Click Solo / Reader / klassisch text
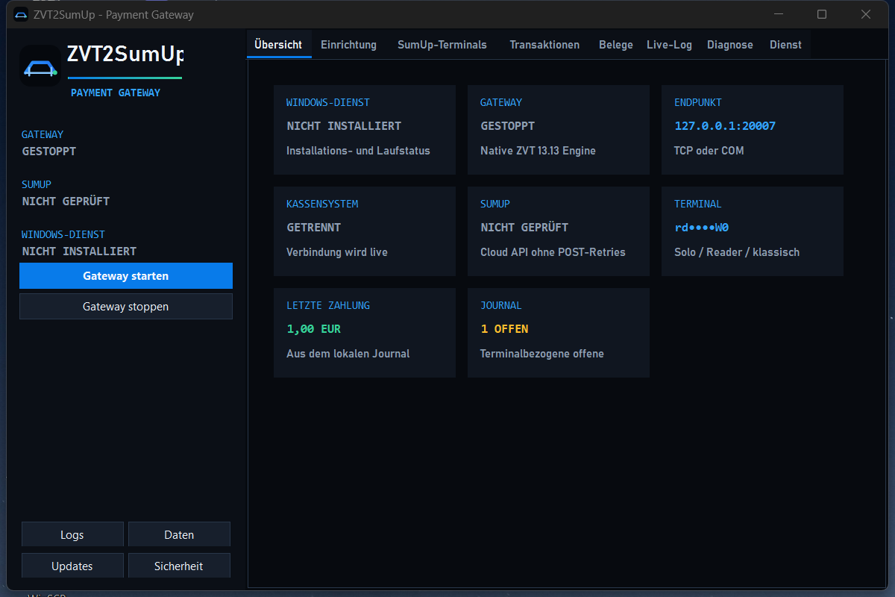The width and height of the screenshot is (895, 597). pos(737,252)
